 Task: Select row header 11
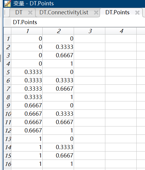pyautogui.click(x=7, y=122)
